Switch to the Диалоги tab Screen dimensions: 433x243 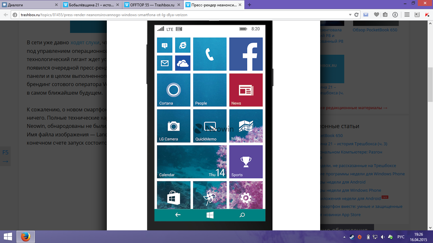30,5
